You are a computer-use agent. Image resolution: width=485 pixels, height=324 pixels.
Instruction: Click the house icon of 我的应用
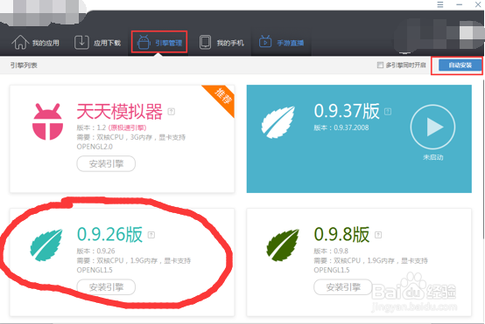[x=20, y=42]
